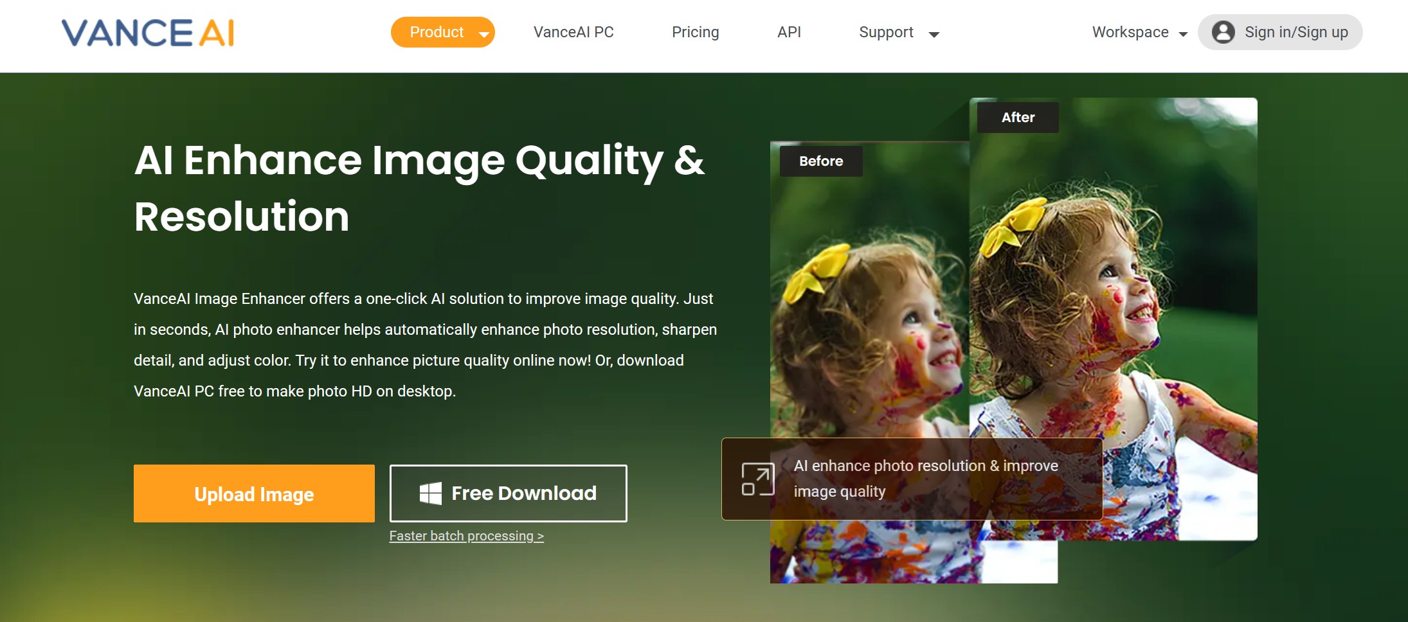The width and height of the screenshot is (1408, 622).
Task: Click the chevron beside Workspace
Action: tap(1183, 33)
